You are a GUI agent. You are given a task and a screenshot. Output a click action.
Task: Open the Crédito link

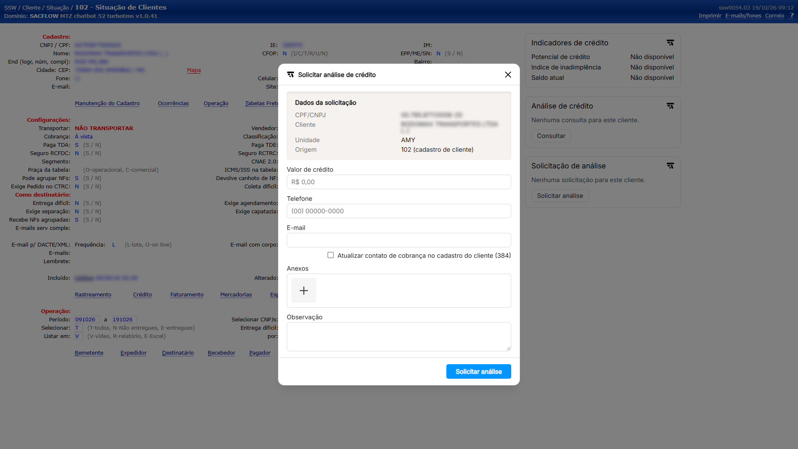click(x=143, y=295)
